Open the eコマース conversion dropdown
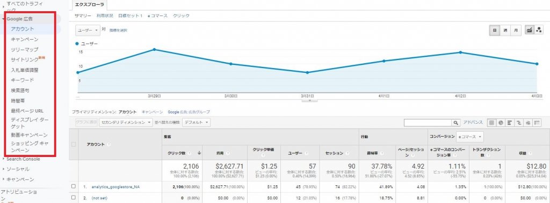 pyautogui.click(x=469, y=136)
